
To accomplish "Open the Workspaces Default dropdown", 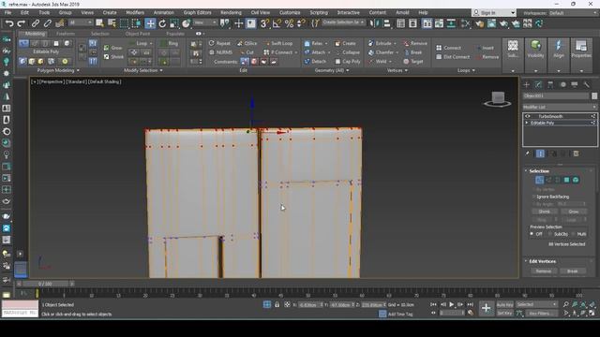I will 573,13.
